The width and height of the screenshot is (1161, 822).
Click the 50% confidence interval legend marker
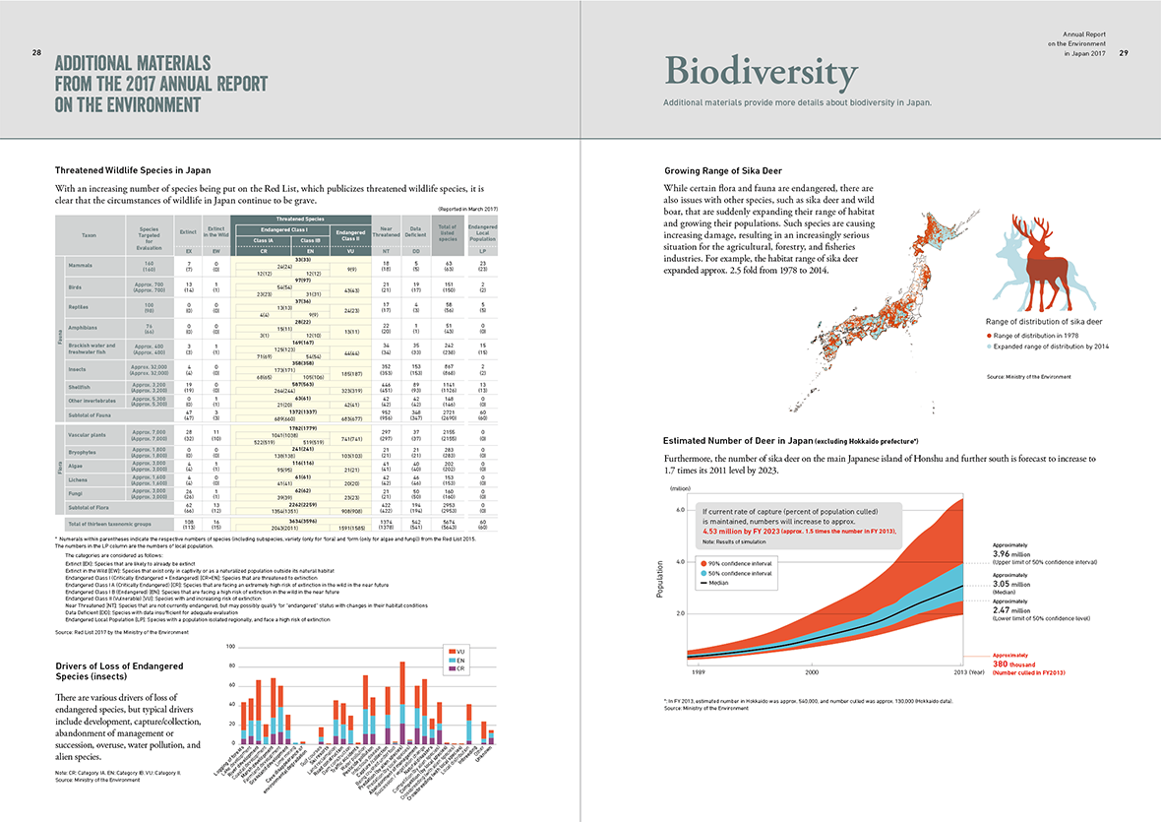(704, 572)
